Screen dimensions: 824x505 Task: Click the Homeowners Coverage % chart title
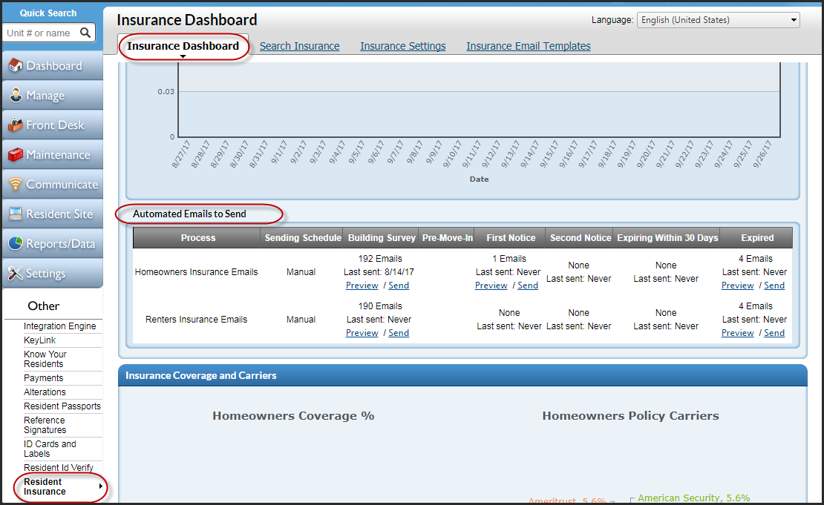(293, 416)
